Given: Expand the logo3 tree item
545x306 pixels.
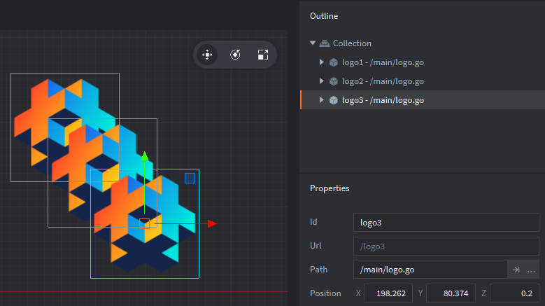Looking at the screenshot, I should tap(322, 100).
